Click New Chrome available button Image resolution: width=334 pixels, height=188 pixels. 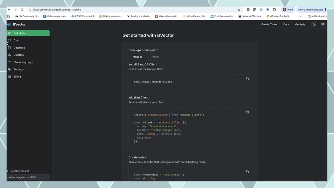[311, 10]
